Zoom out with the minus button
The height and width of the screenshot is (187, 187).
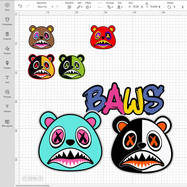25,178
